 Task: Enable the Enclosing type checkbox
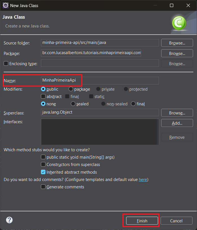click(x=6, y=64)
